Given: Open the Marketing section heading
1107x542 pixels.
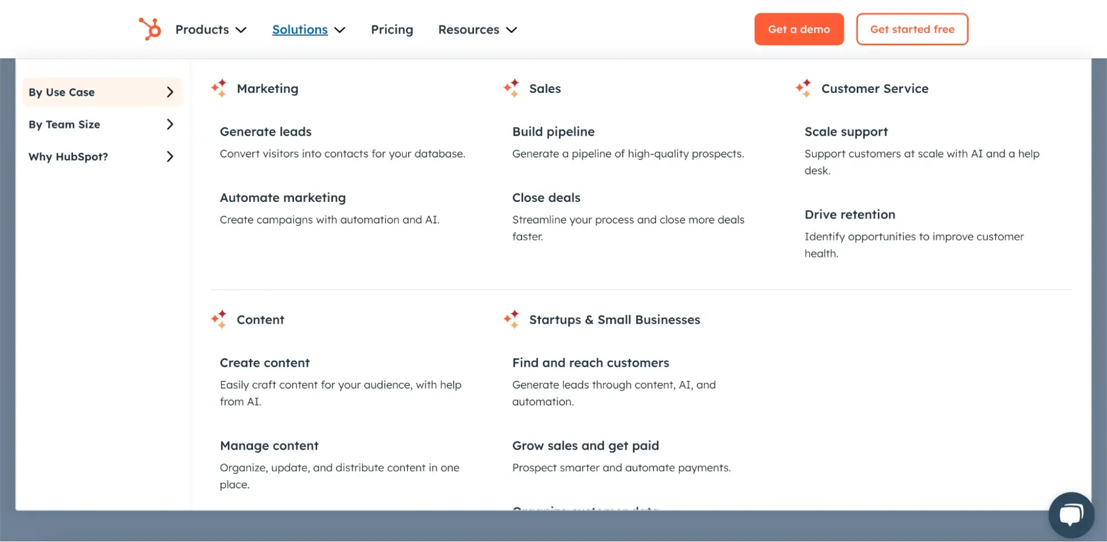Looking at the screenshot, I should click(267, 88).
